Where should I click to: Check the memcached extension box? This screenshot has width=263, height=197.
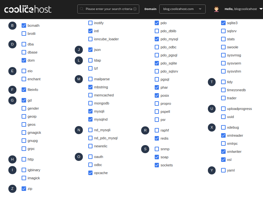(90, 95)
